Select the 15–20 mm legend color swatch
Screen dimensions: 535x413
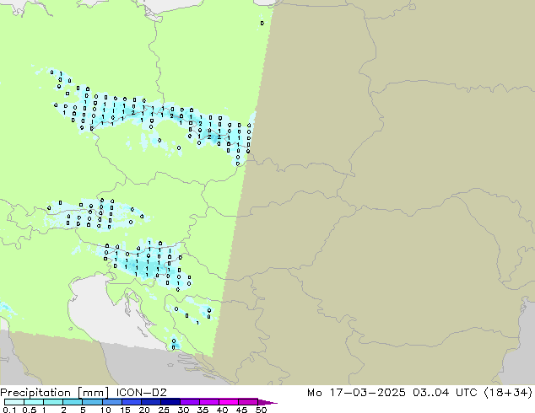click(132, 402)
